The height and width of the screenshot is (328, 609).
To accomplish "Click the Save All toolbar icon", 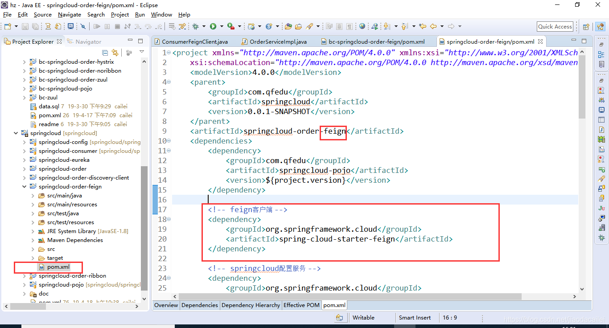I will [x=35, y=27].
